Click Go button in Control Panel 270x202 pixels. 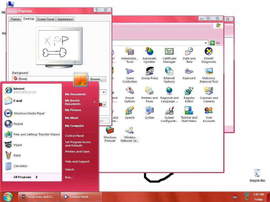click(x=215, y=43)
